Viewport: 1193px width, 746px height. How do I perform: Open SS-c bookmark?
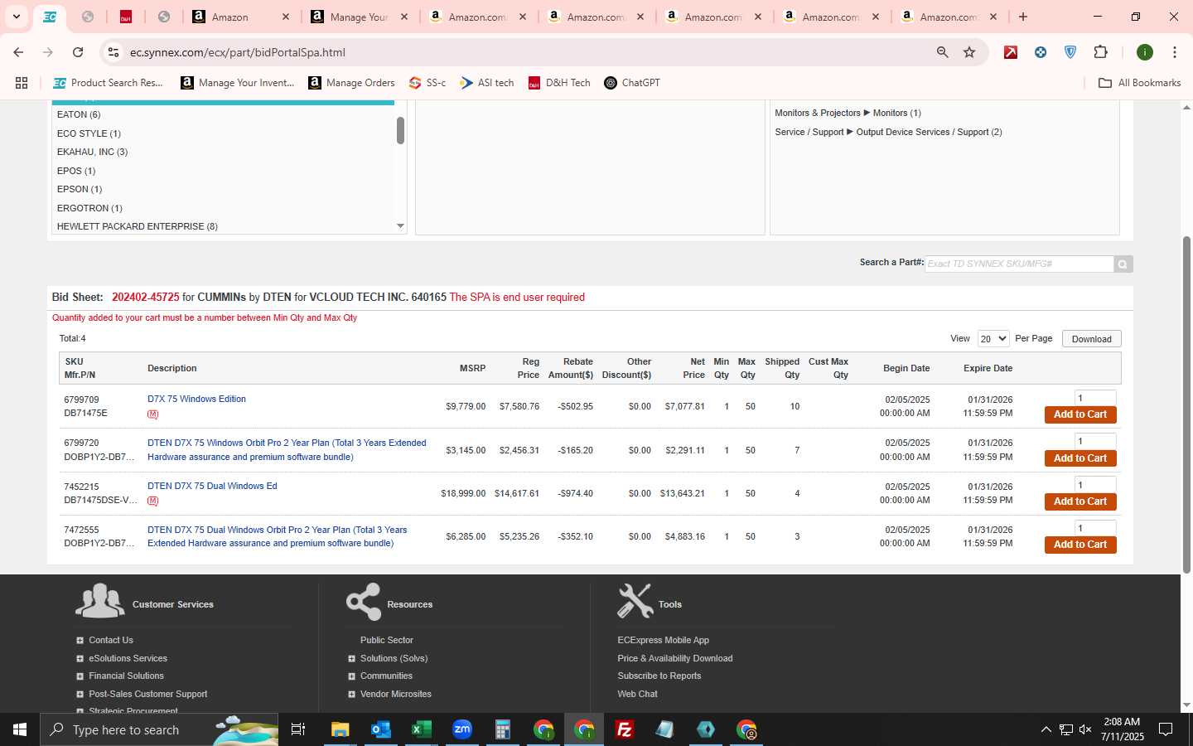point(427,83)
